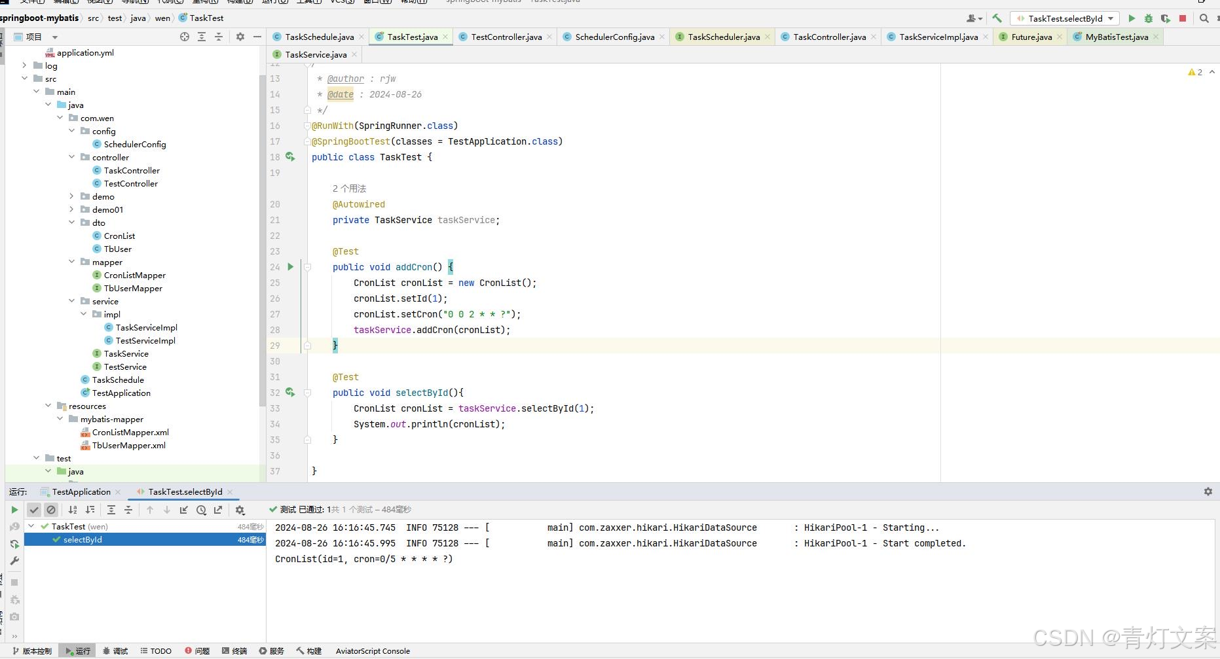Click run gutter icon next to addCron
Viewport: 1220px width, 659px height.
click(291, 267)
